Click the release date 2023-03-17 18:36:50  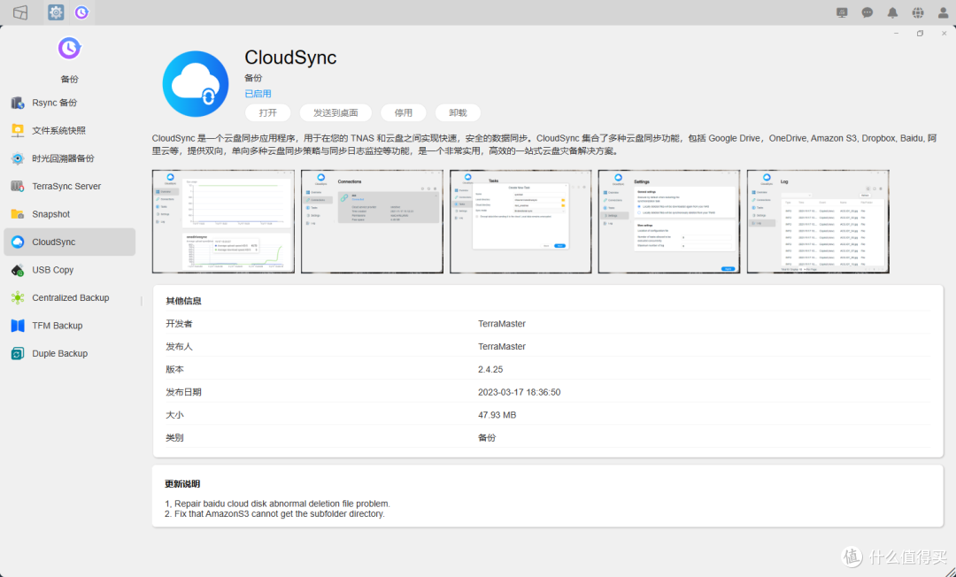click(x=520, y=392)
